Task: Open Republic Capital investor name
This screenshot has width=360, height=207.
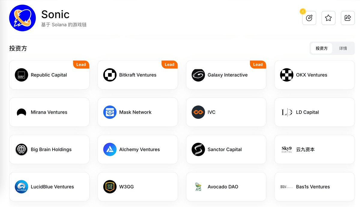Action: pos(49,75)
